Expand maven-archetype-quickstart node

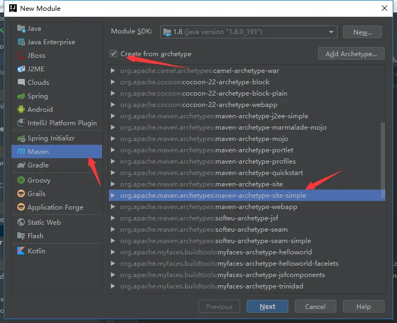(113, 172)
